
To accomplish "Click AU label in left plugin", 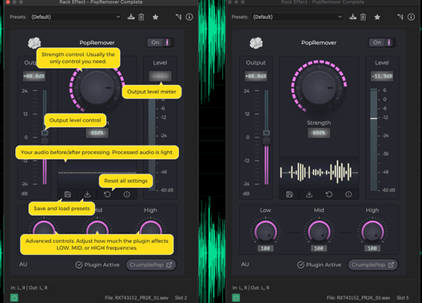I will [x=23, y=265].
